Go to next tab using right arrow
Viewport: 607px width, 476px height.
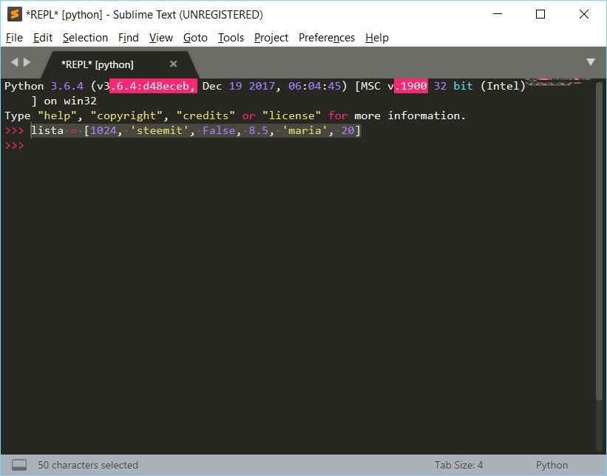(27, 62)
